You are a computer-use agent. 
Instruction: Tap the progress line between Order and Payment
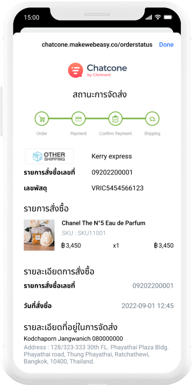pyautogui.click(x=60, y=119)
